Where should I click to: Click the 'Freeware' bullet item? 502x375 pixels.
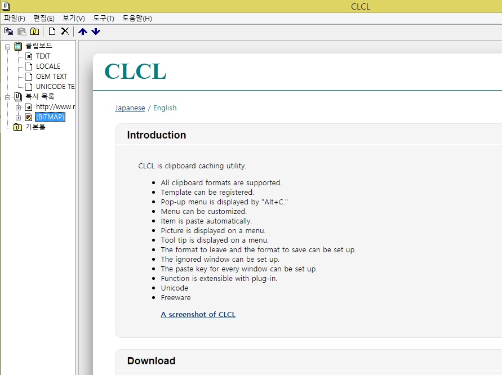176,297
